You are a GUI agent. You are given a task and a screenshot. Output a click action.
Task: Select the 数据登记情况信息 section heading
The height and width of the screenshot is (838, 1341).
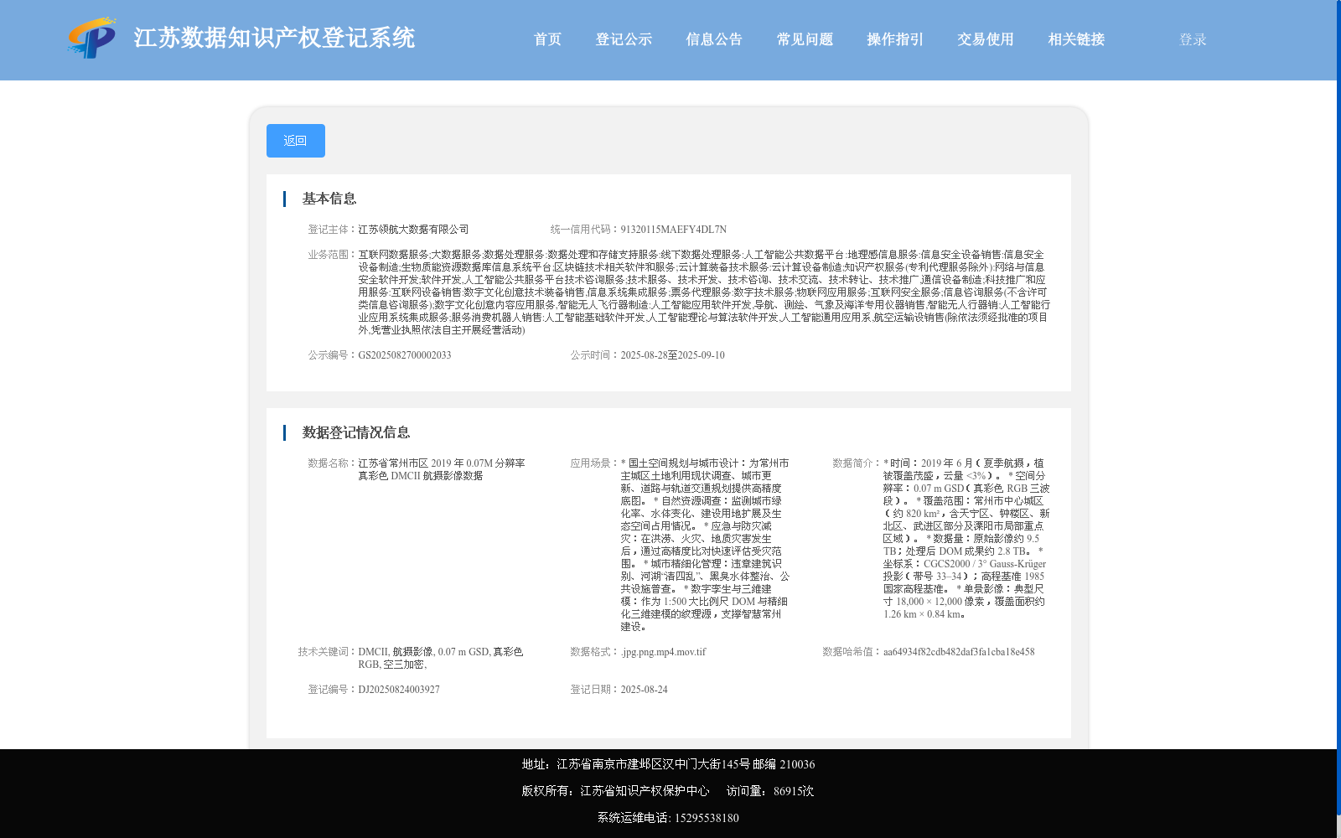(356, 432)
